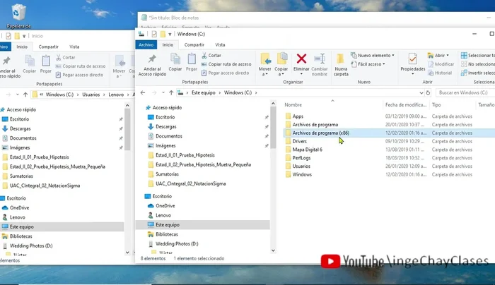
Task: Open Propiedades from the ribbon
Action: click(x=412, y=62)
